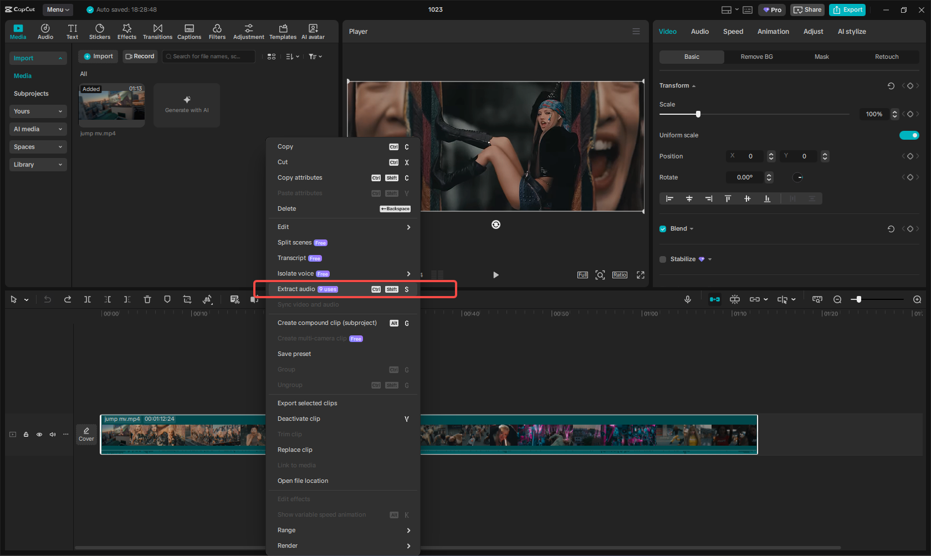Open the Stickers panel in the top toolbar
Image resolution: width=931 pixels, height=556 pixels.
[x=100, y=31]
